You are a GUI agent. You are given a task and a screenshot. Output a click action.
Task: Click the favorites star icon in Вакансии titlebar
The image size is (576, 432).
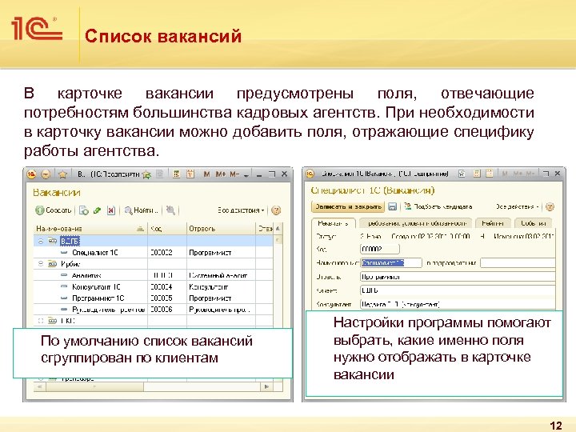62,174
